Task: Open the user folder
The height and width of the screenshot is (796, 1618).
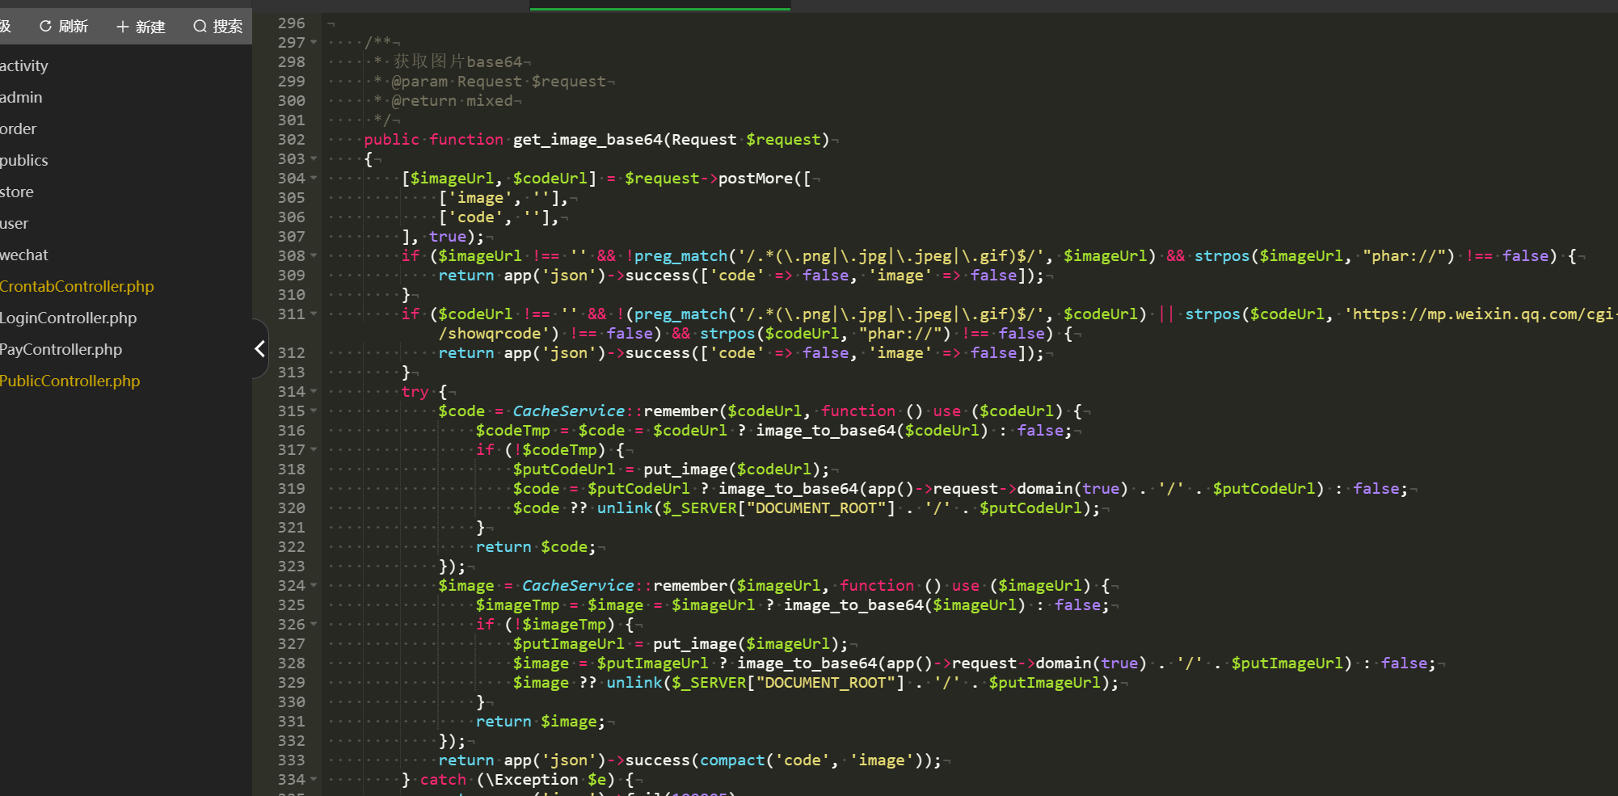Action: click(15, 223)
